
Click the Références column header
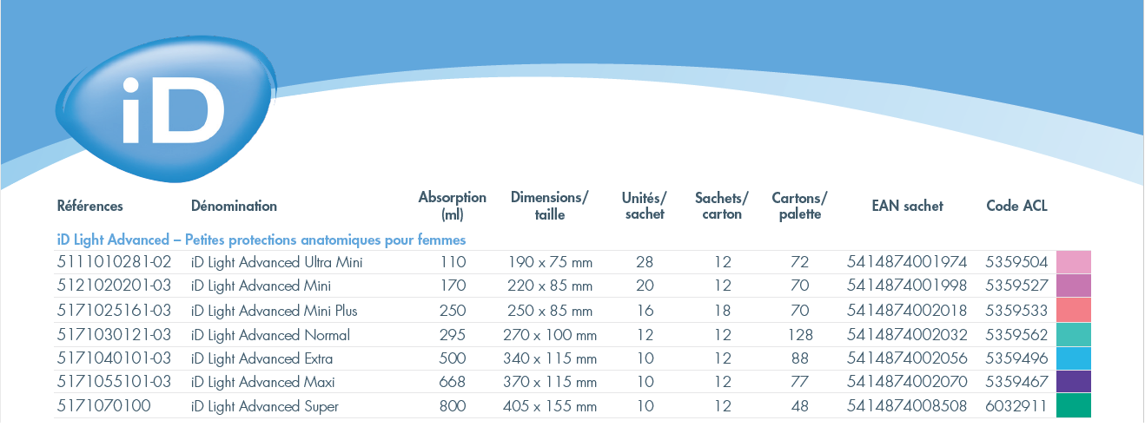tap(90, 206)
